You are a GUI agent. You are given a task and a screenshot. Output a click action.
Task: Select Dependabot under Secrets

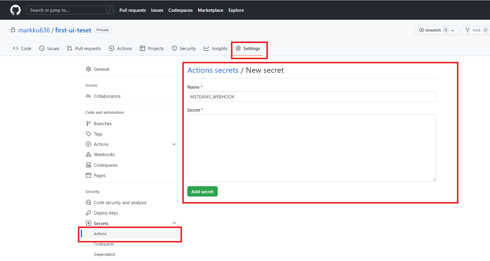[x=104, y=255]
